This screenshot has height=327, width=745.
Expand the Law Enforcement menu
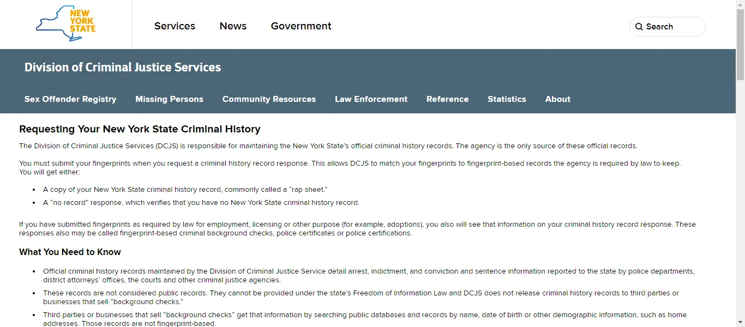click(371, 99)
